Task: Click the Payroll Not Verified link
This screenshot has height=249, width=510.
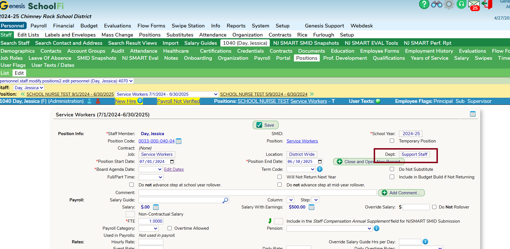Action: coord(178,101)
